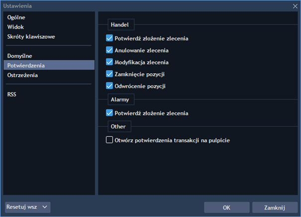Open the RSS settings page
Screen dimensions: 301x217
[x=12, y=94]
